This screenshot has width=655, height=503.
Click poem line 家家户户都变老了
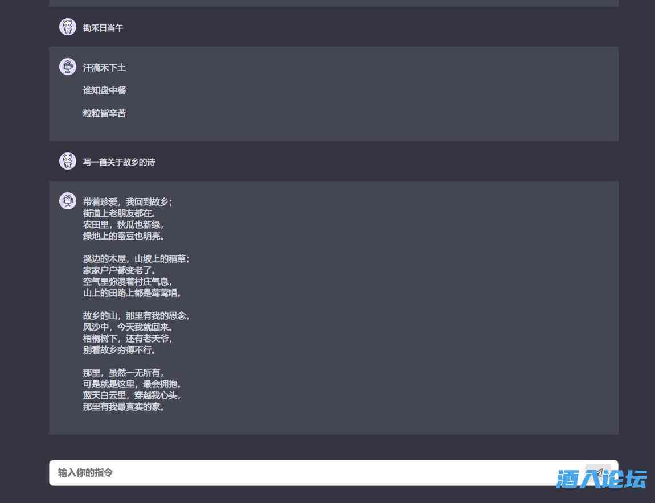[x=120, y=270]
